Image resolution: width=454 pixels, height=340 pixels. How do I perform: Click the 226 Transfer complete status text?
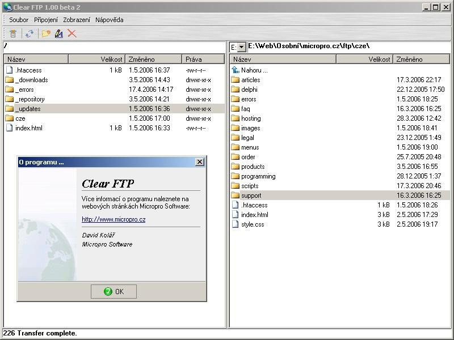(x=40, y=333)
